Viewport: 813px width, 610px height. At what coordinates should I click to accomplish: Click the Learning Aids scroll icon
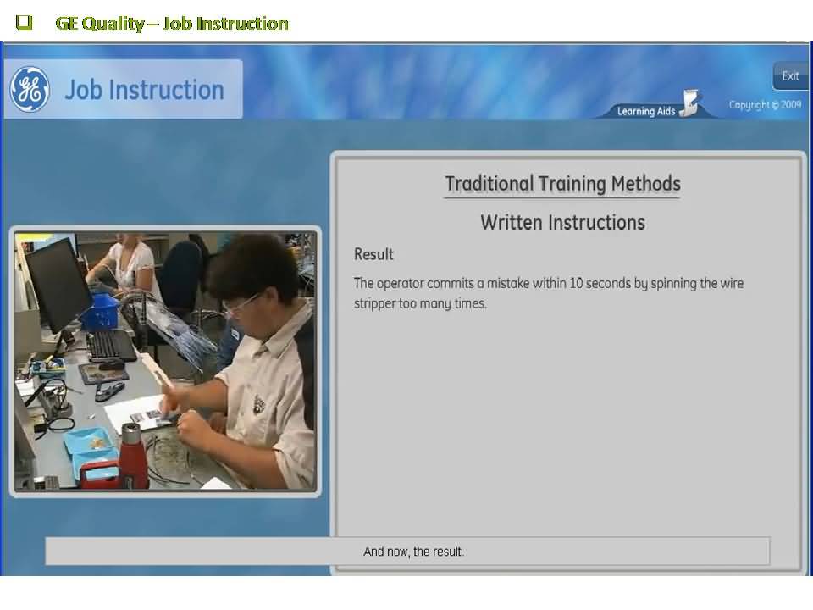click(x=689, y=105)
